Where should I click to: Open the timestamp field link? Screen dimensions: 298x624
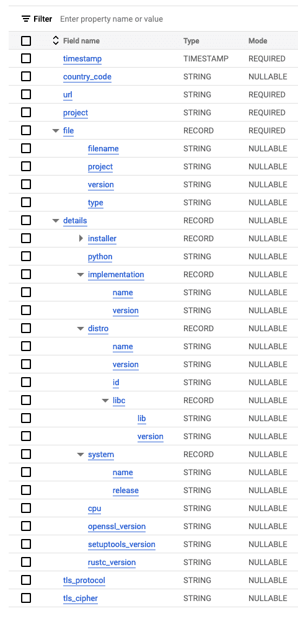pyautogui.click(x=82, y=59)
